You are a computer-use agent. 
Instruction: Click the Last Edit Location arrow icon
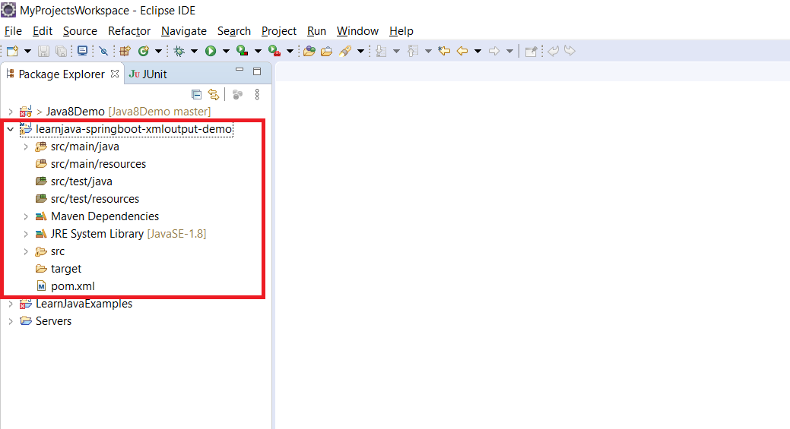pos(444,51)
